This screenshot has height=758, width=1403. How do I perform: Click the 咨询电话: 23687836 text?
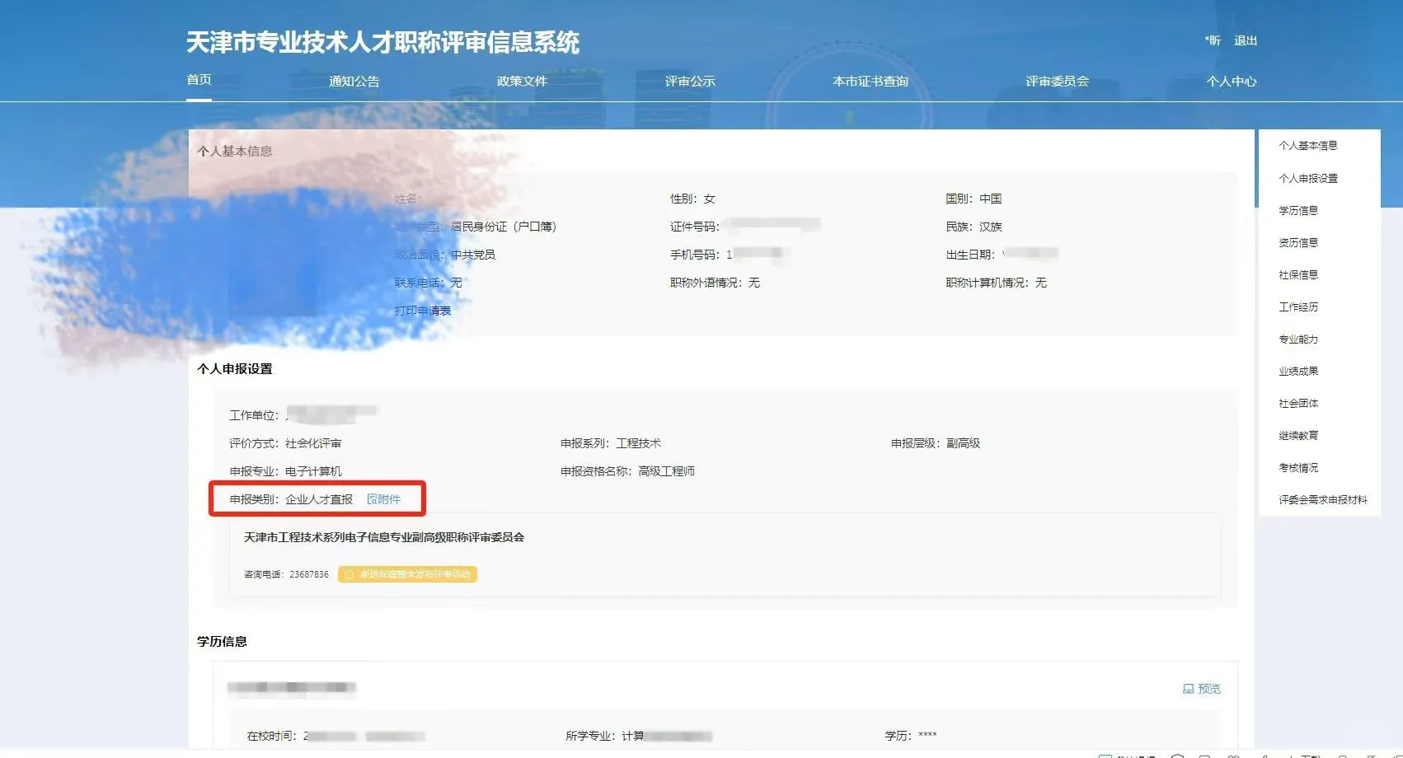(x=286, y=574)
